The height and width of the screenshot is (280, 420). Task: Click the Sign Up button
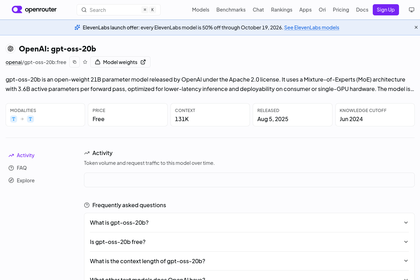tap(386, 10)
